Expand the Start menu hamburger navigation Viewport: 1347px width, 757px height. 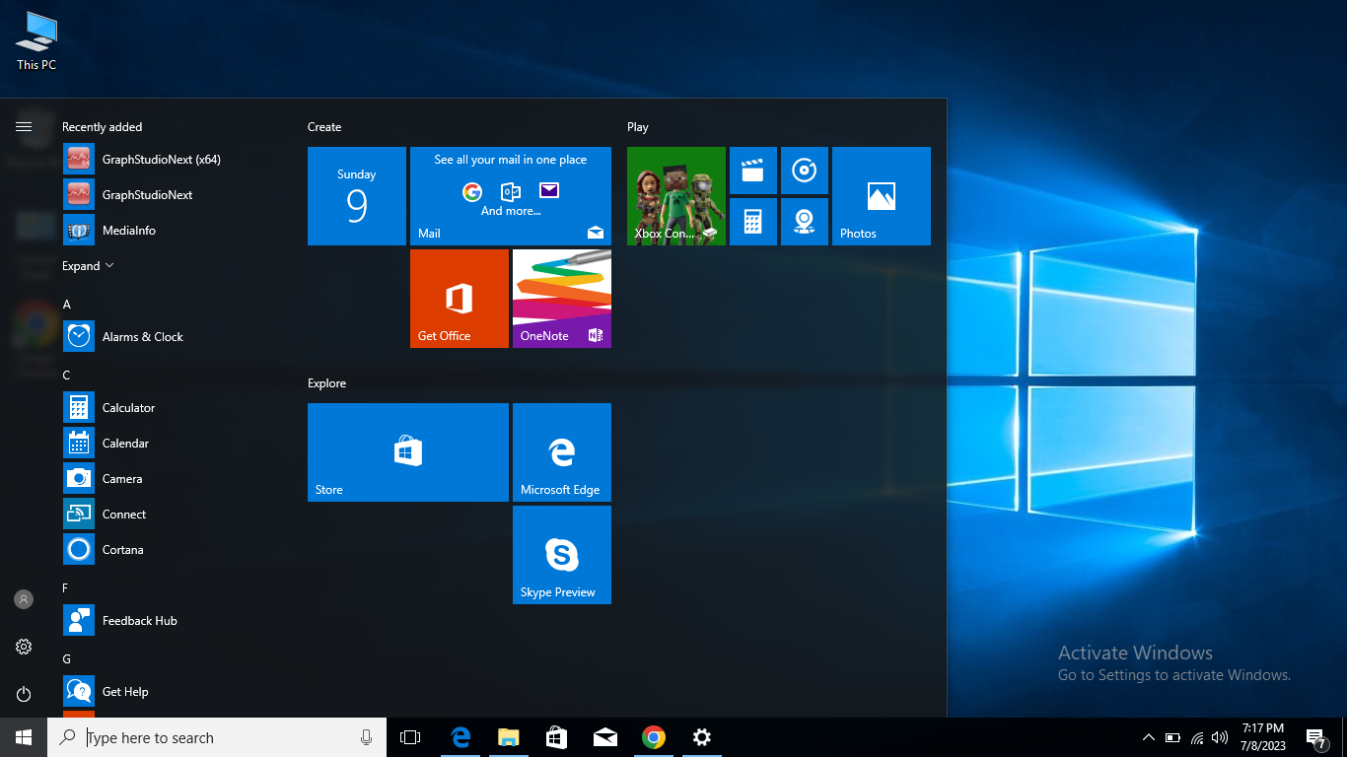[24, 126]
